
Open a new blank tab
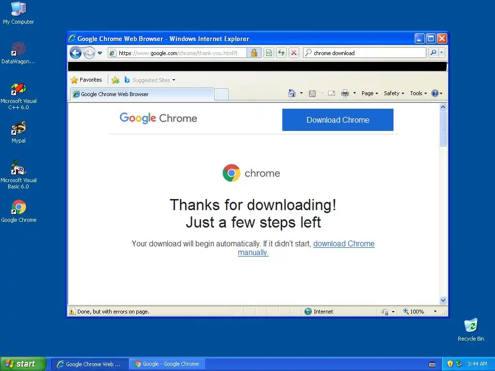pos(221,94)
